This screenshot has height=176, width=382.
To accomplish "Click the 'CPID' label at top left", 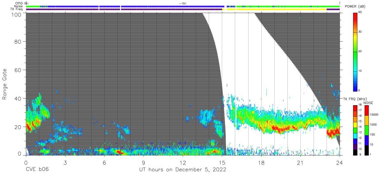I will 20,3.
